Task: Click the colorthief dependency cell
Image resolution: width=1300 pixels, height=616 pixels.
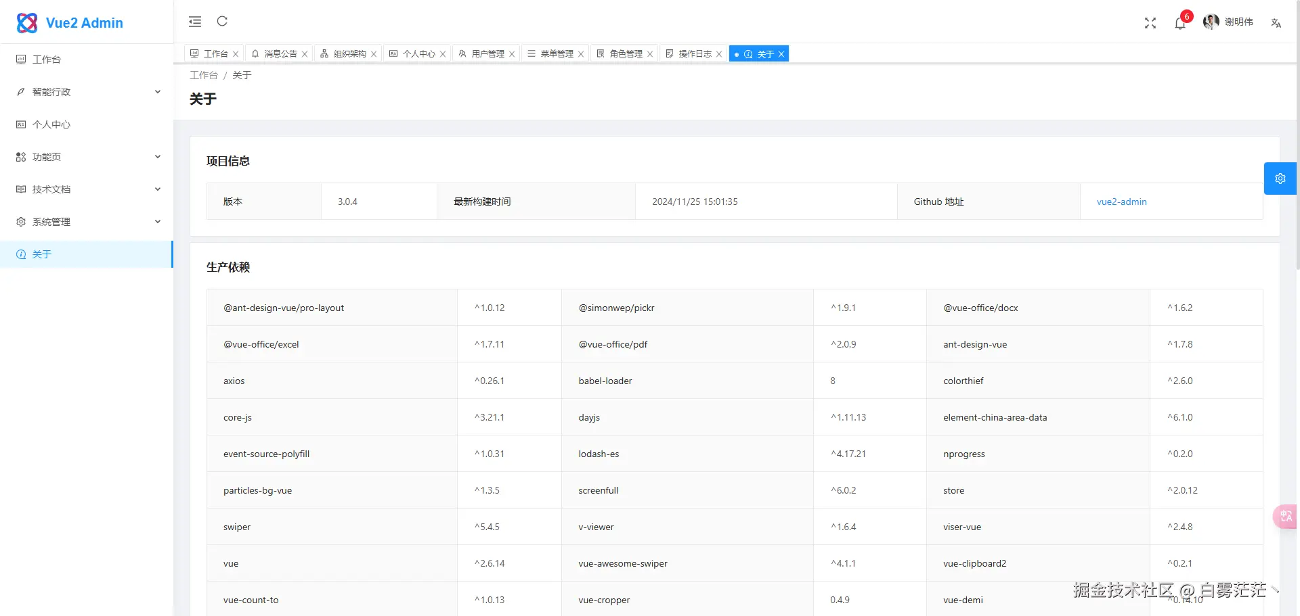Action: coord(1038,381)
